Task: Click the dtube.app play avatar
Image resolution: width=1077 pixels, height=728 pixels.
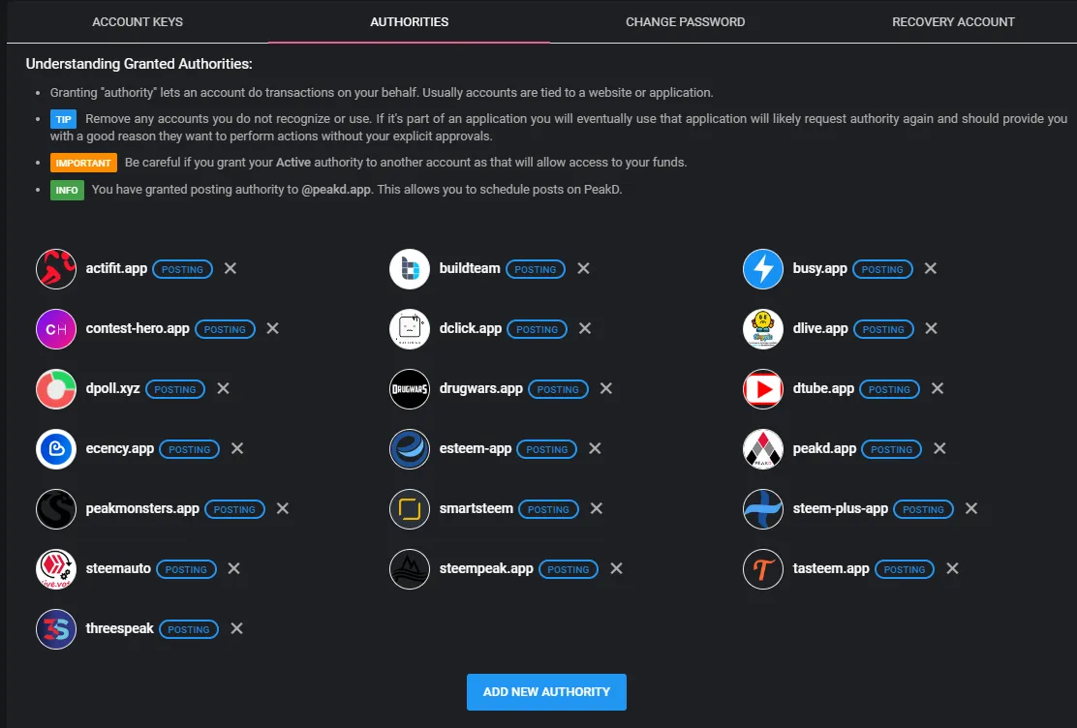Action: 763,389
